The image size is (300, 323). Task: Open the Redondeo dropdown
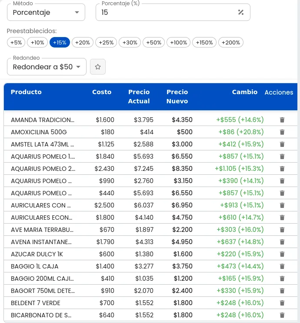coord(47,67)
